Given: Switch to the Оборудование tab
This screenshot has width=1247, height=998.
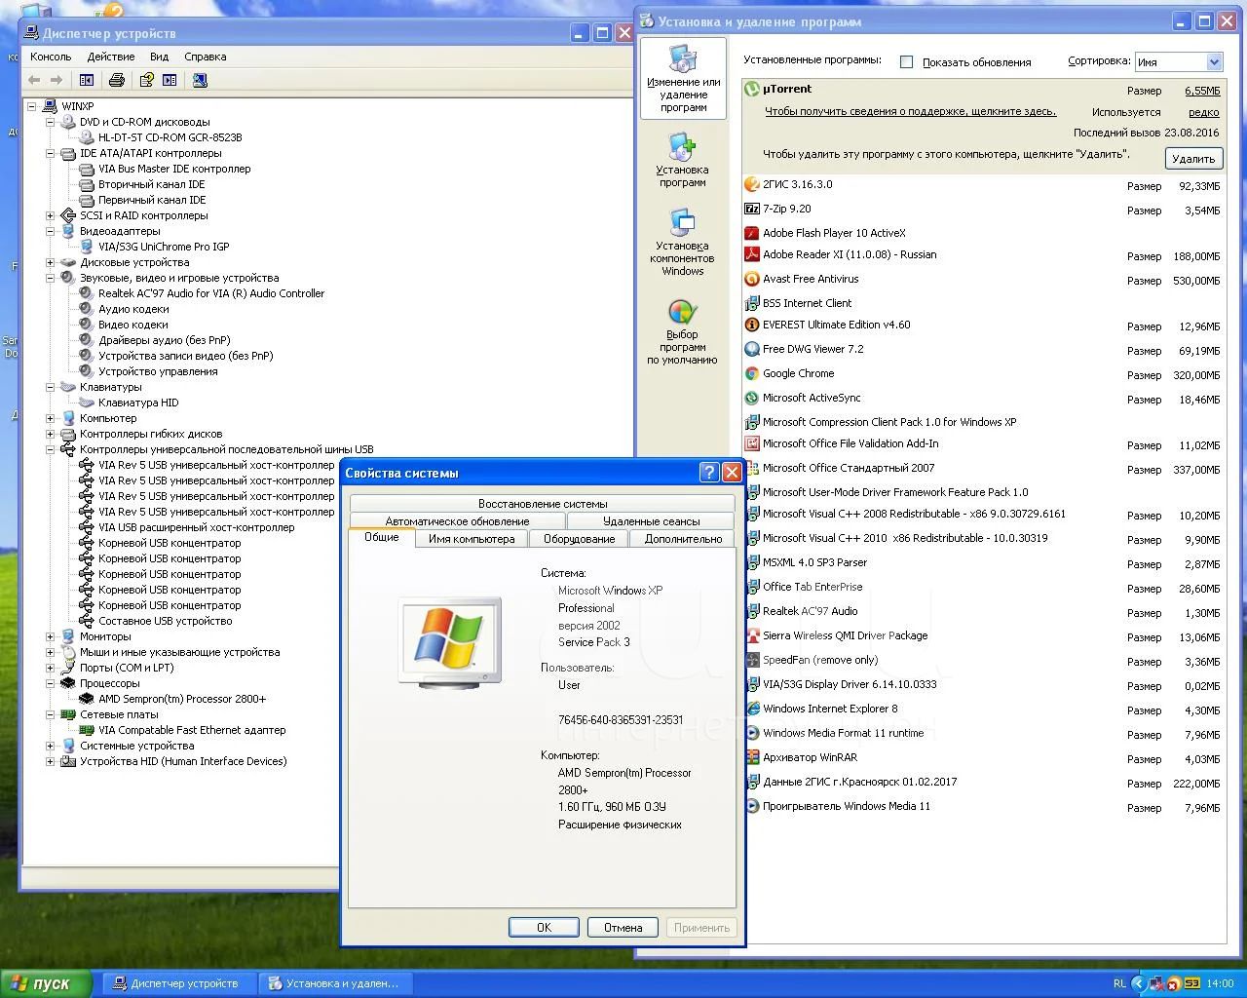Looking at the screenshot, I should 580,539.
